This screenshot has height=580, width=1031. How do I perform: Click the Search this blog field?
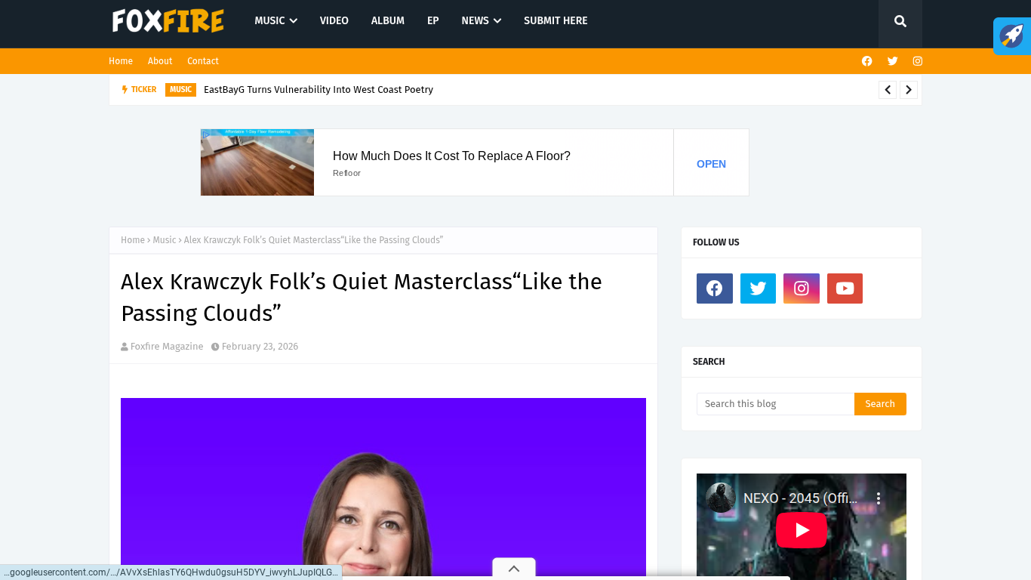click(x=774, y=404)
